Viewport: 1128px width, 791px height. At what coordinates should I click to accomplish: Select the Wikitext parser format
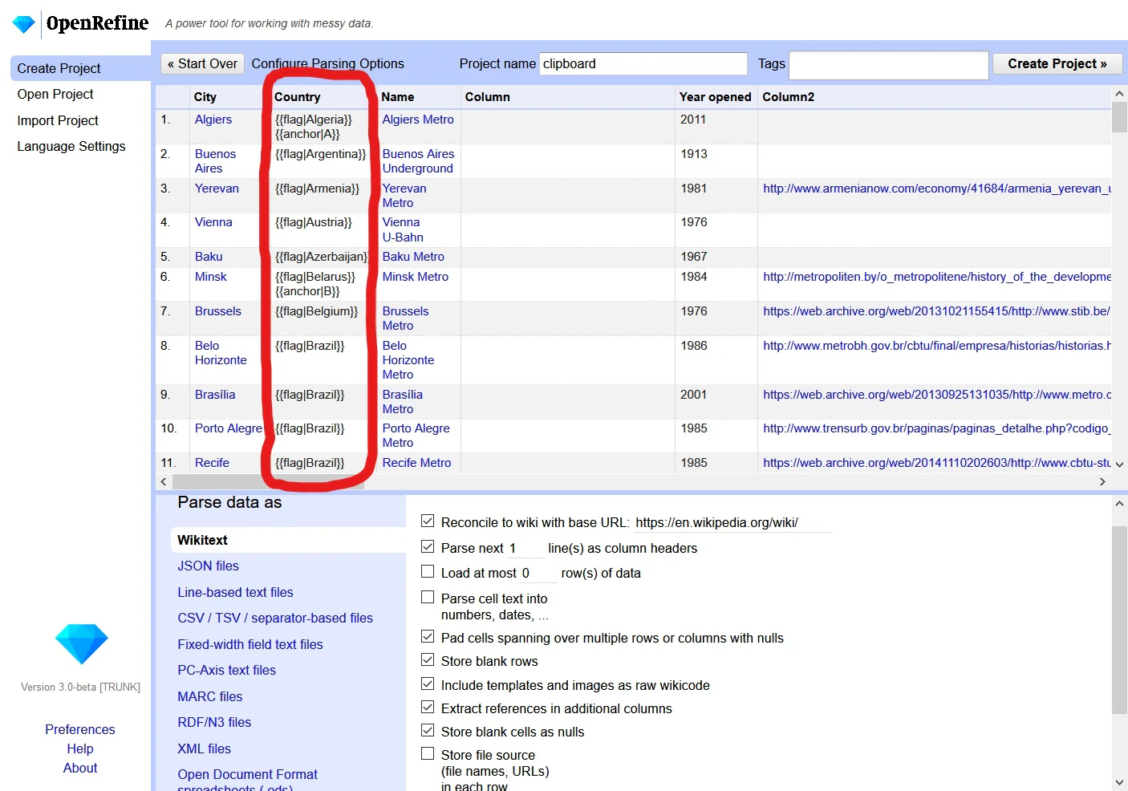(x=288, y=540)
